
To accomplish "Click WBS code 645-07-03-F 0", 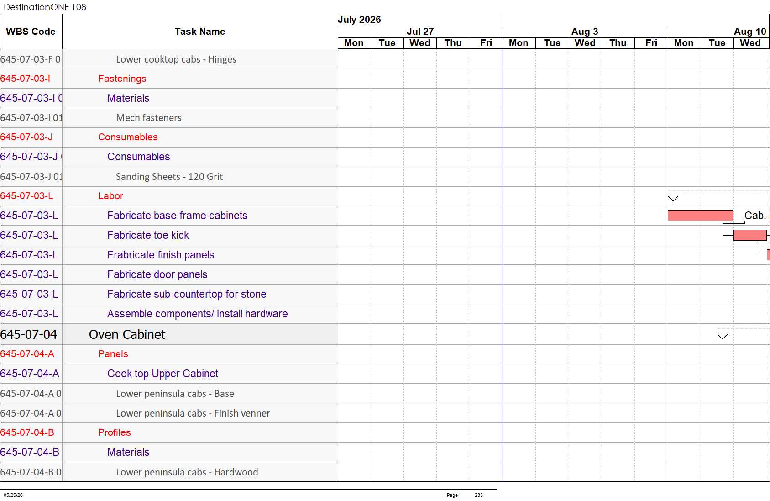I will tap(31, 59).
